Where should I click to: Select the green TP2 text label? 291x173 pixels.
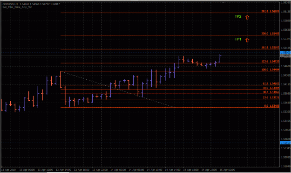coord(238,16)
